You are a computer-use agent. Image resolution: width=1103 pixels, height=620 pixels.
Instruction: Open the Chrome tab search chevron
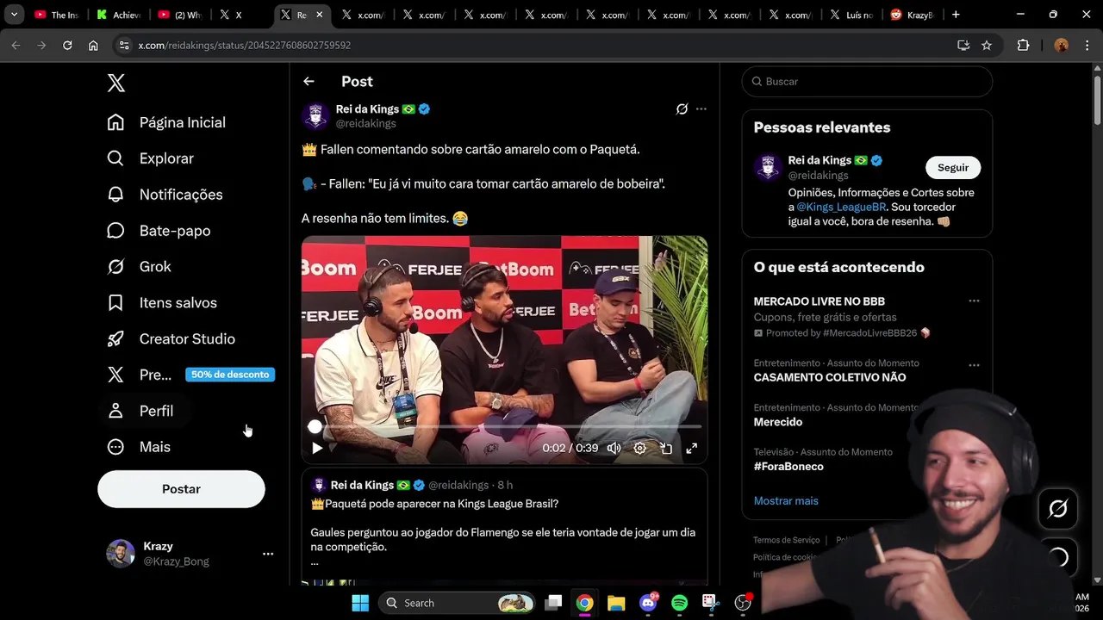click(x=14, y=15)
